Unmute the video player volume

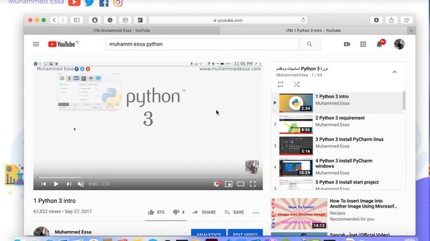point(81,184)
